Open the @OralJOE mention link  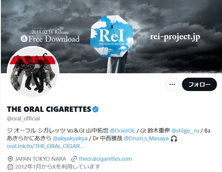[123, 130]
